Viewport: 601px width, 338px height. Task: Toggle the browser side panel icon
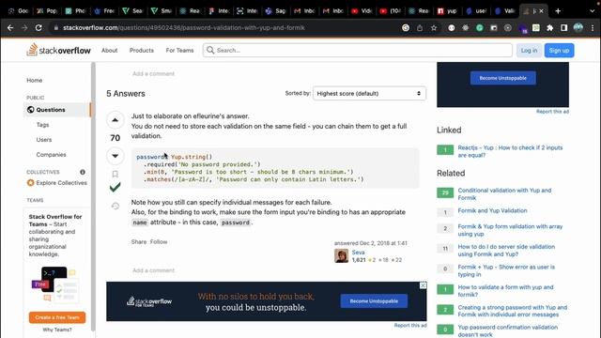pyautogui.click(x=563, y=27)
